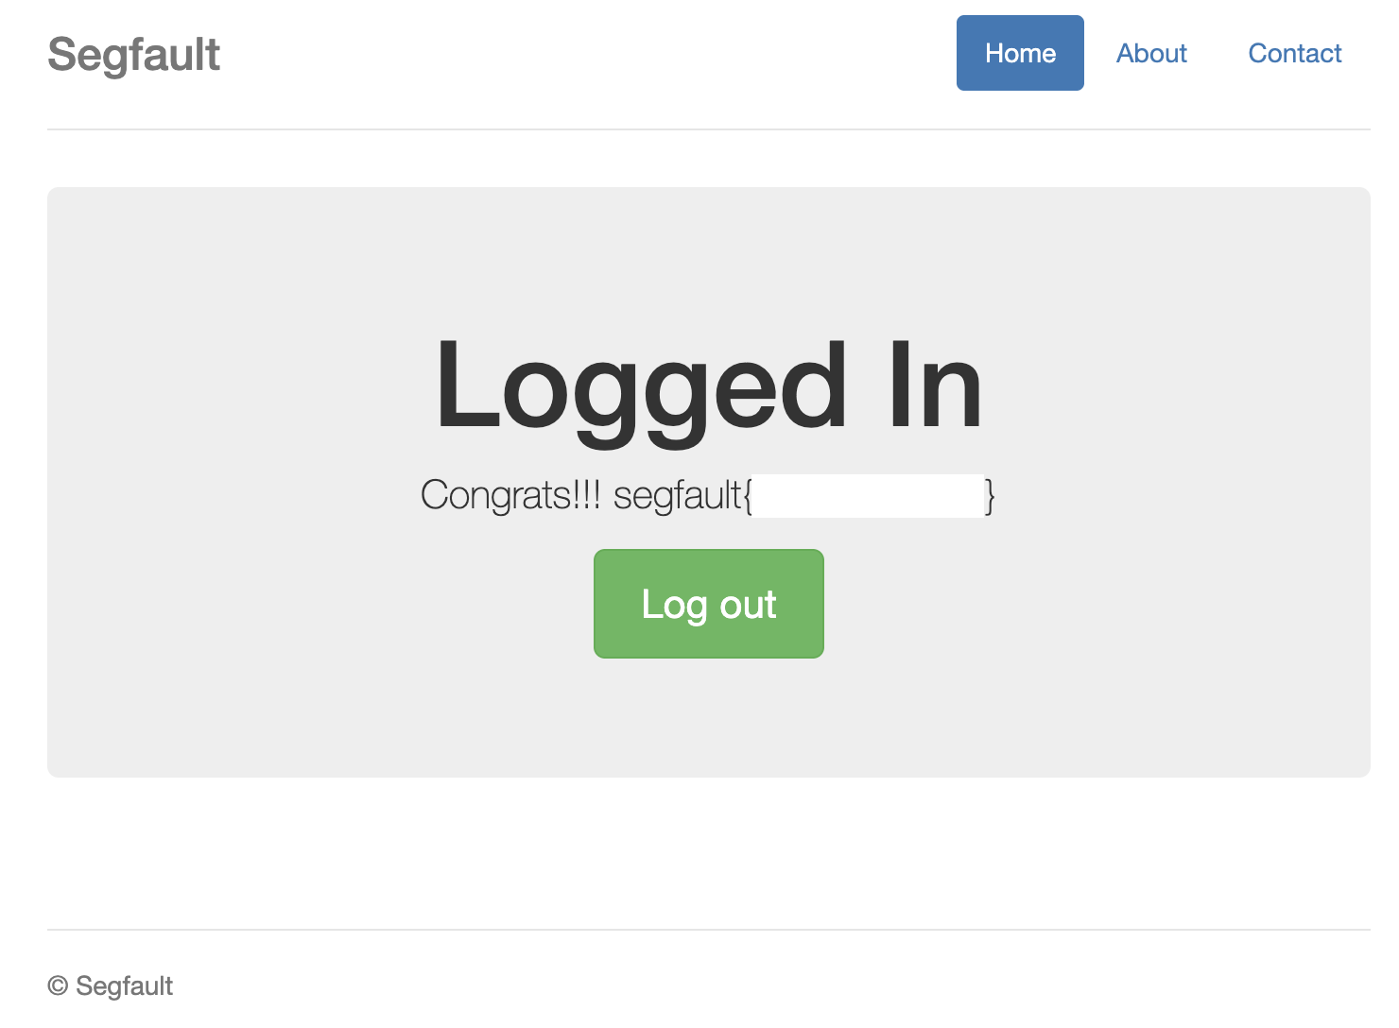Click the Log out button
The width and height of the screenshot is (1399, 1028).
click(x=709, y=604)
